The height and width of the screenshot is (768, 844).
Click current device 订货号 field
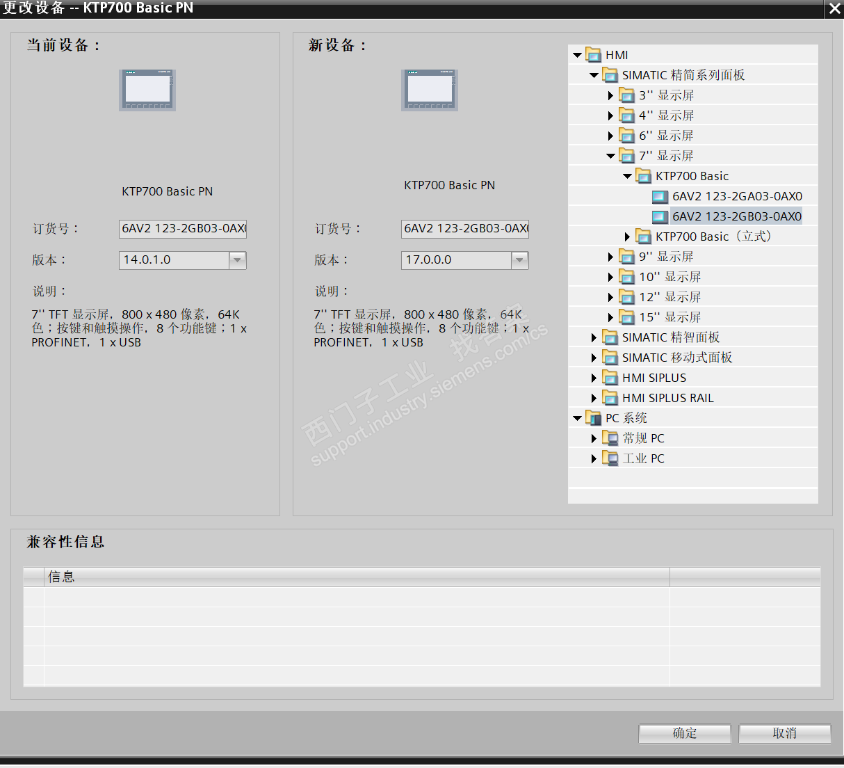183,229
